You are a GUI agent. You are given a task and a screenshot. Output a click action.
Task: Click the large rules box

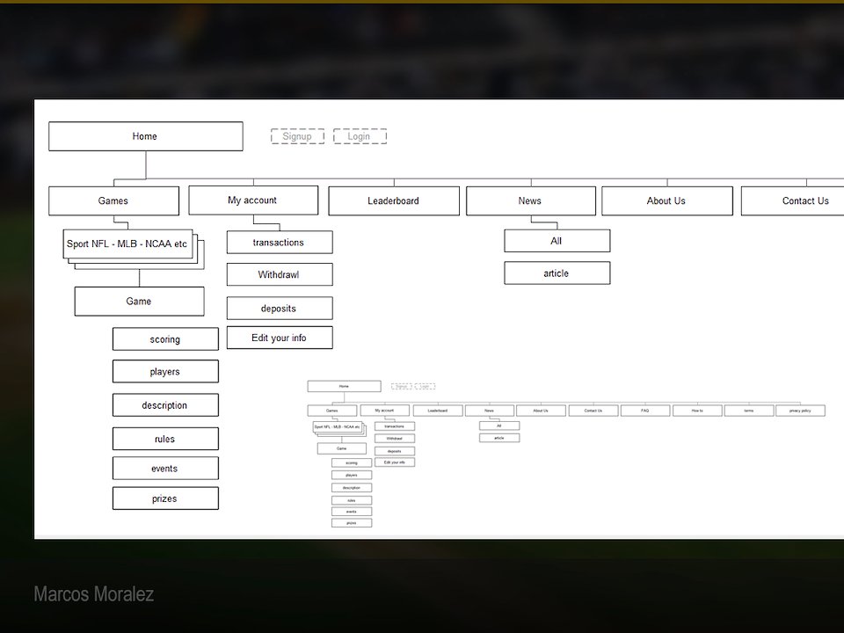click(166, 439)
